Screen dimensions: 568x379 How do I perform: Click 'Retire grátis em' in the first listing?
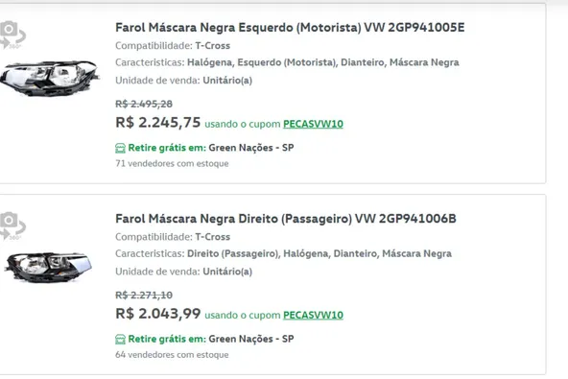[x=167, y=148]
